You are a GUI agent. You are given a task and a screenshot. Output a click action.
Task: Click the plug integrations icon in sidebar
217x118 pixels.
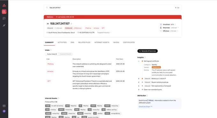(x=4, y=25)
